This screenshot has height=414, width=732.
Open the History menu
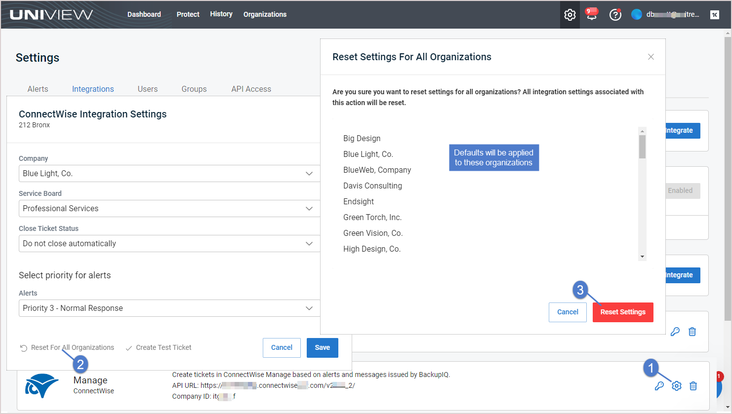point(221,14)
